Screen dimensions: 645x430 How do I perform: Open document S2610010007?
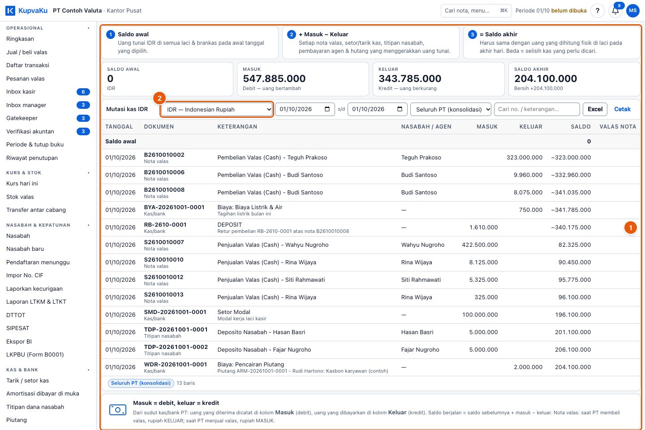coord(163,242)
